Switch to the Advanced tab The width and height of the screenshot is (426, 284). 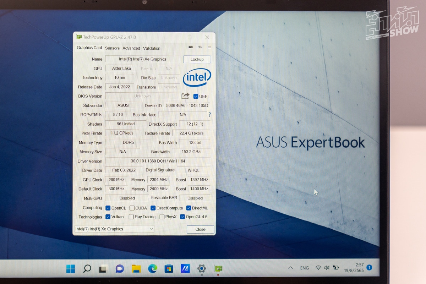[131, 48]
